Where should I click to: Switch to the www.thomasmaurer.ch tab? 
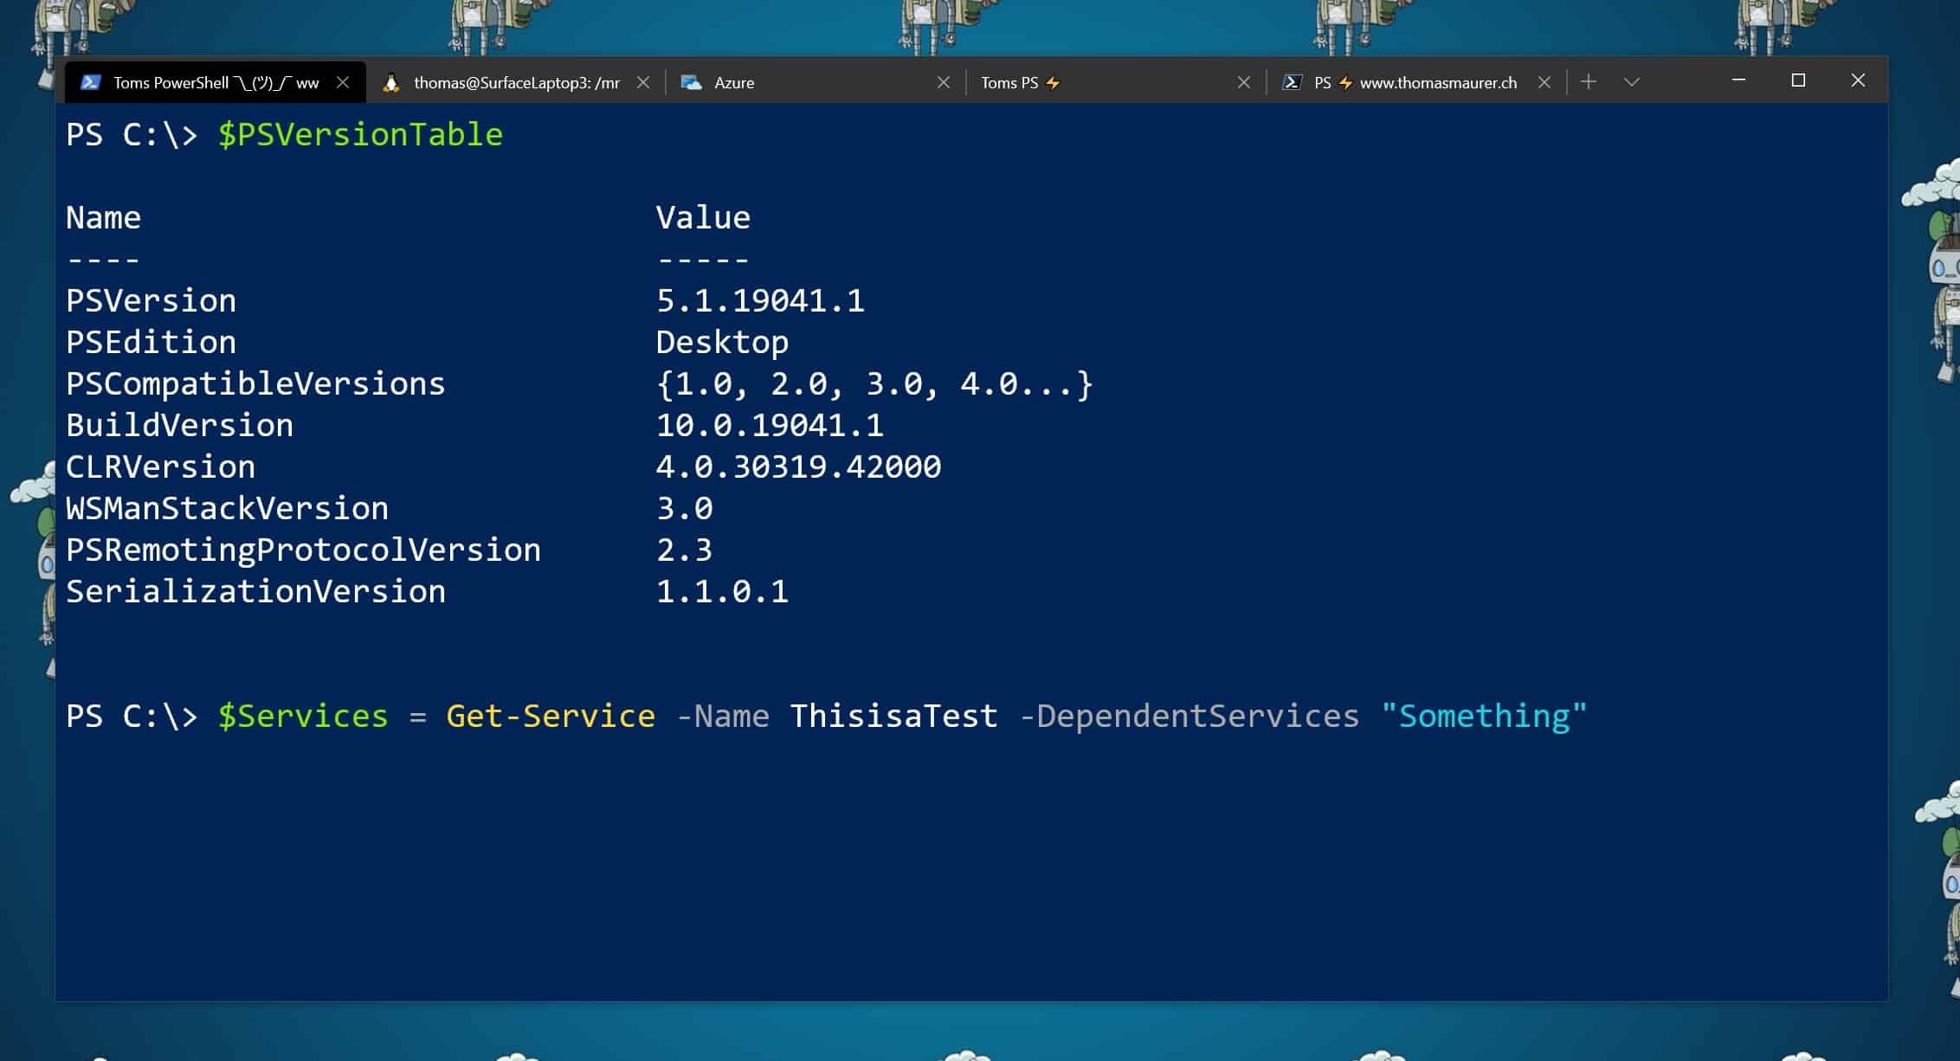coord(1437,82)
